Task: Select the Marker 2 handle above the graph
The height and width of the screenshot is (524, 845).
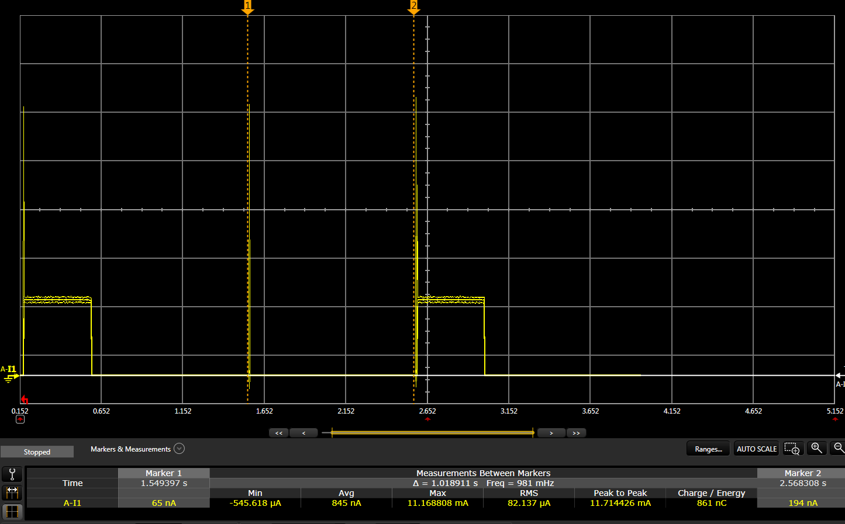Action: 414,6
